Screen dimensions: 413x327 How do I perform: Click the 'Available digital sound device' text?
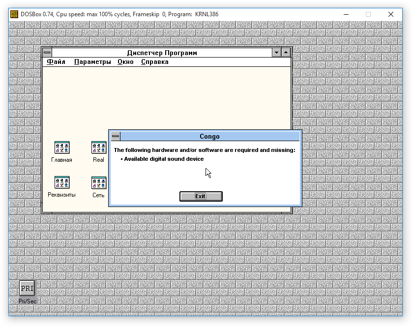pyautogui.click(x=164, y=159)
